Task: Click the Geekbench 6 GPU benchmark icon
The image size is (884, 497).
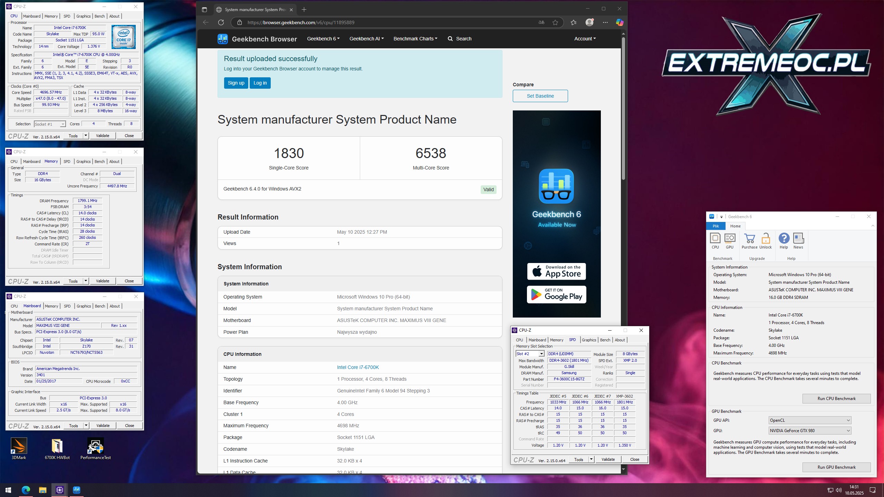Action: point(730,241)
